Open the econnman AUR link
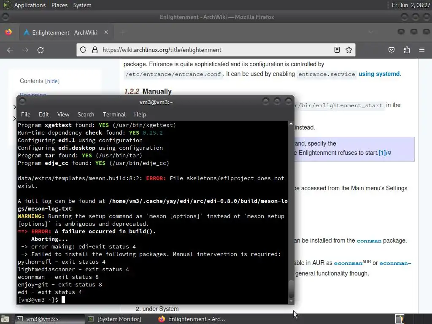This screenshot has height=324, width=432. pos(348,263)
